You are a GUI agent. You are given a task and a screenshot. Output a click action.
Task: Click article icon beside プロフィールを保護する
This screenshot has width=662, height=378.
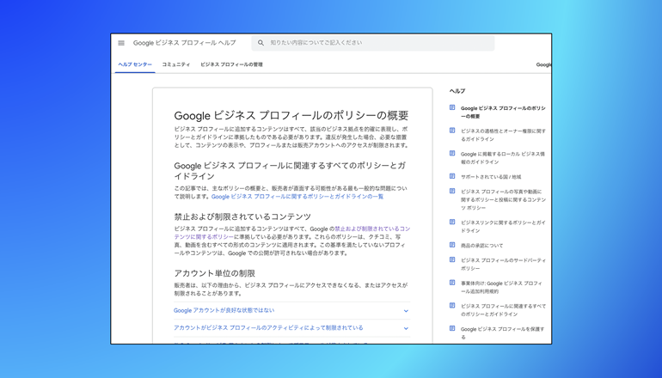(x=452, y=328)
